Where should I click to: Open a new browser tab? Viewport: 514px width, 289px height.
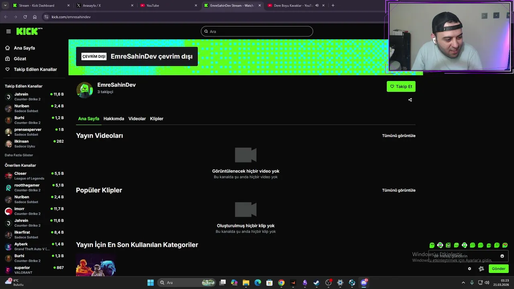(333, 6)
